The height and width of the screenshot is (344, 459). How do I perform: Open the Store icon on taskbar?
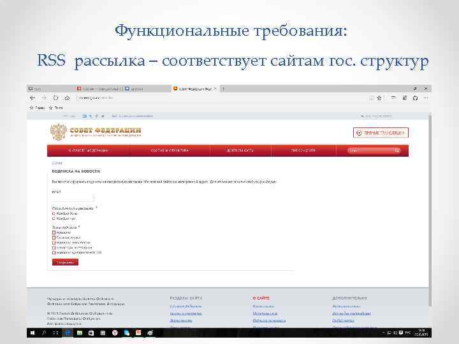click(x=91, y=333)
